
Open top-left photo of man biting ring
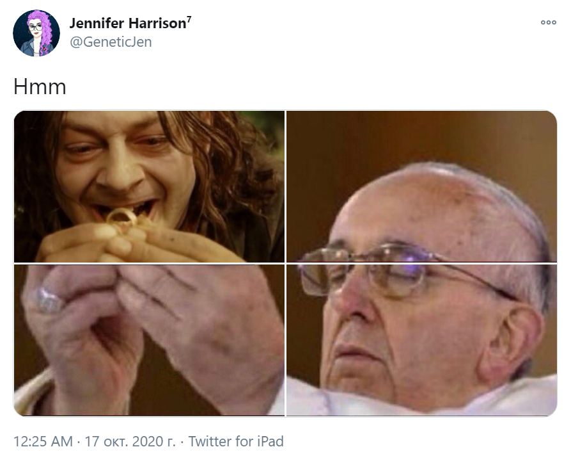click(150, 186)
